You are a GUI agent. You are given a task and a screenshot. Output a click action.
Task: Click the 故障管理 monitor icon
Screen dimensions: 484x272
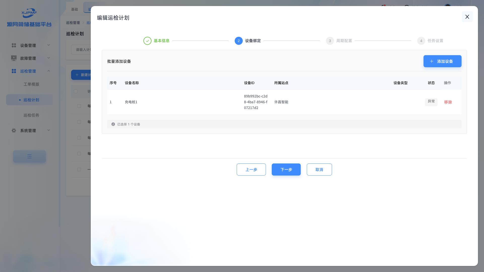[x=14, y=58]
